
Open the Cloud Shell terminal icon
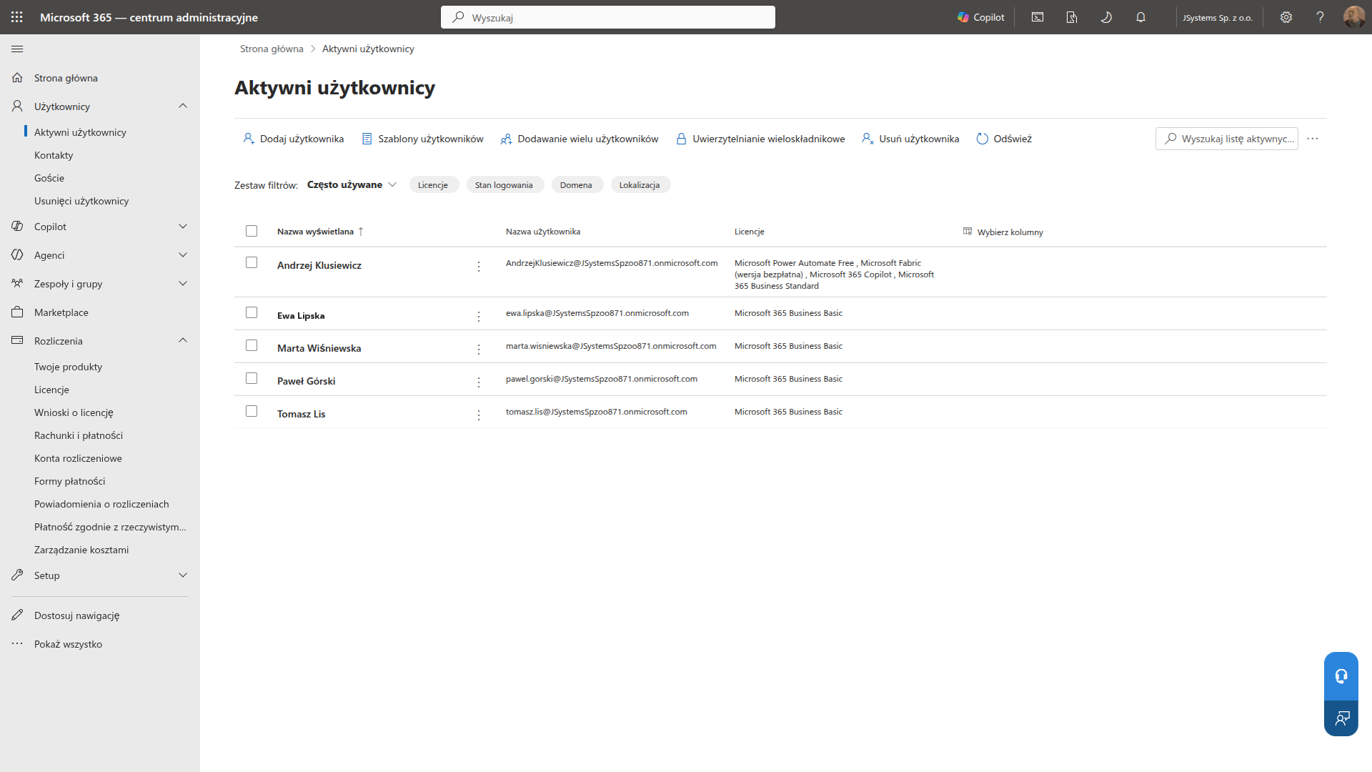pos(1038,17)
